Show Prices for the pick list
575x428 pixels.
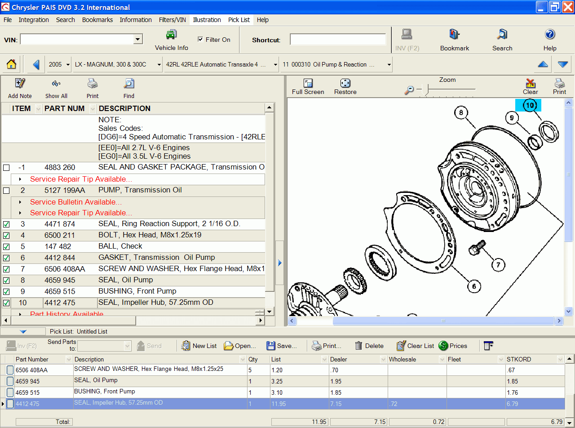coord(453,346)
